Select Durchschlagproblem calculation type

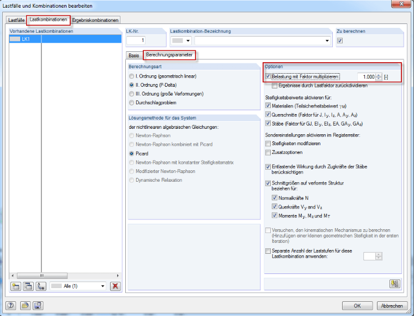point(131,103)
